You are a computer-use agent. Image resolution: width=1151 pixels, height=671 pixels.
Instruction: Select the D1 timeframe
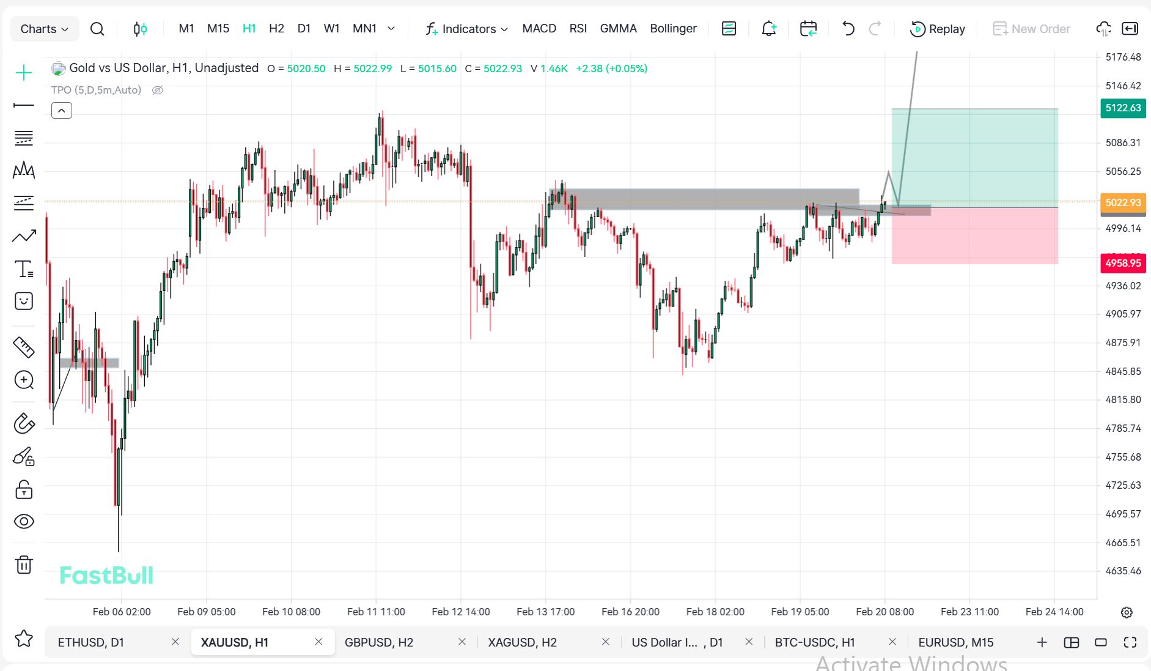(304, 29)
